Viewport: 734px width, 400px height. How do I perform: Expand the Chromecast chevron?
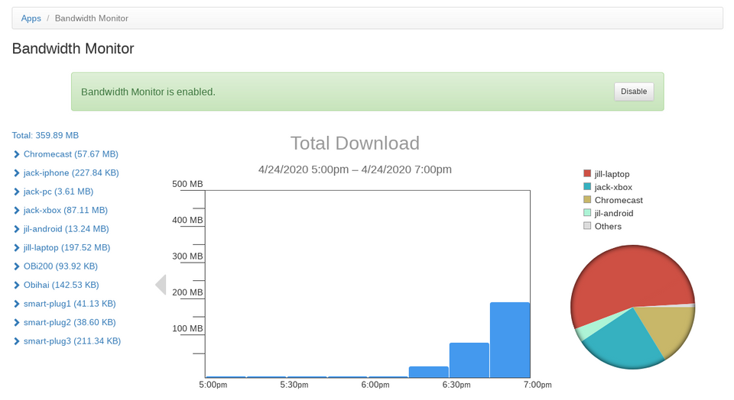pos(16,154)
